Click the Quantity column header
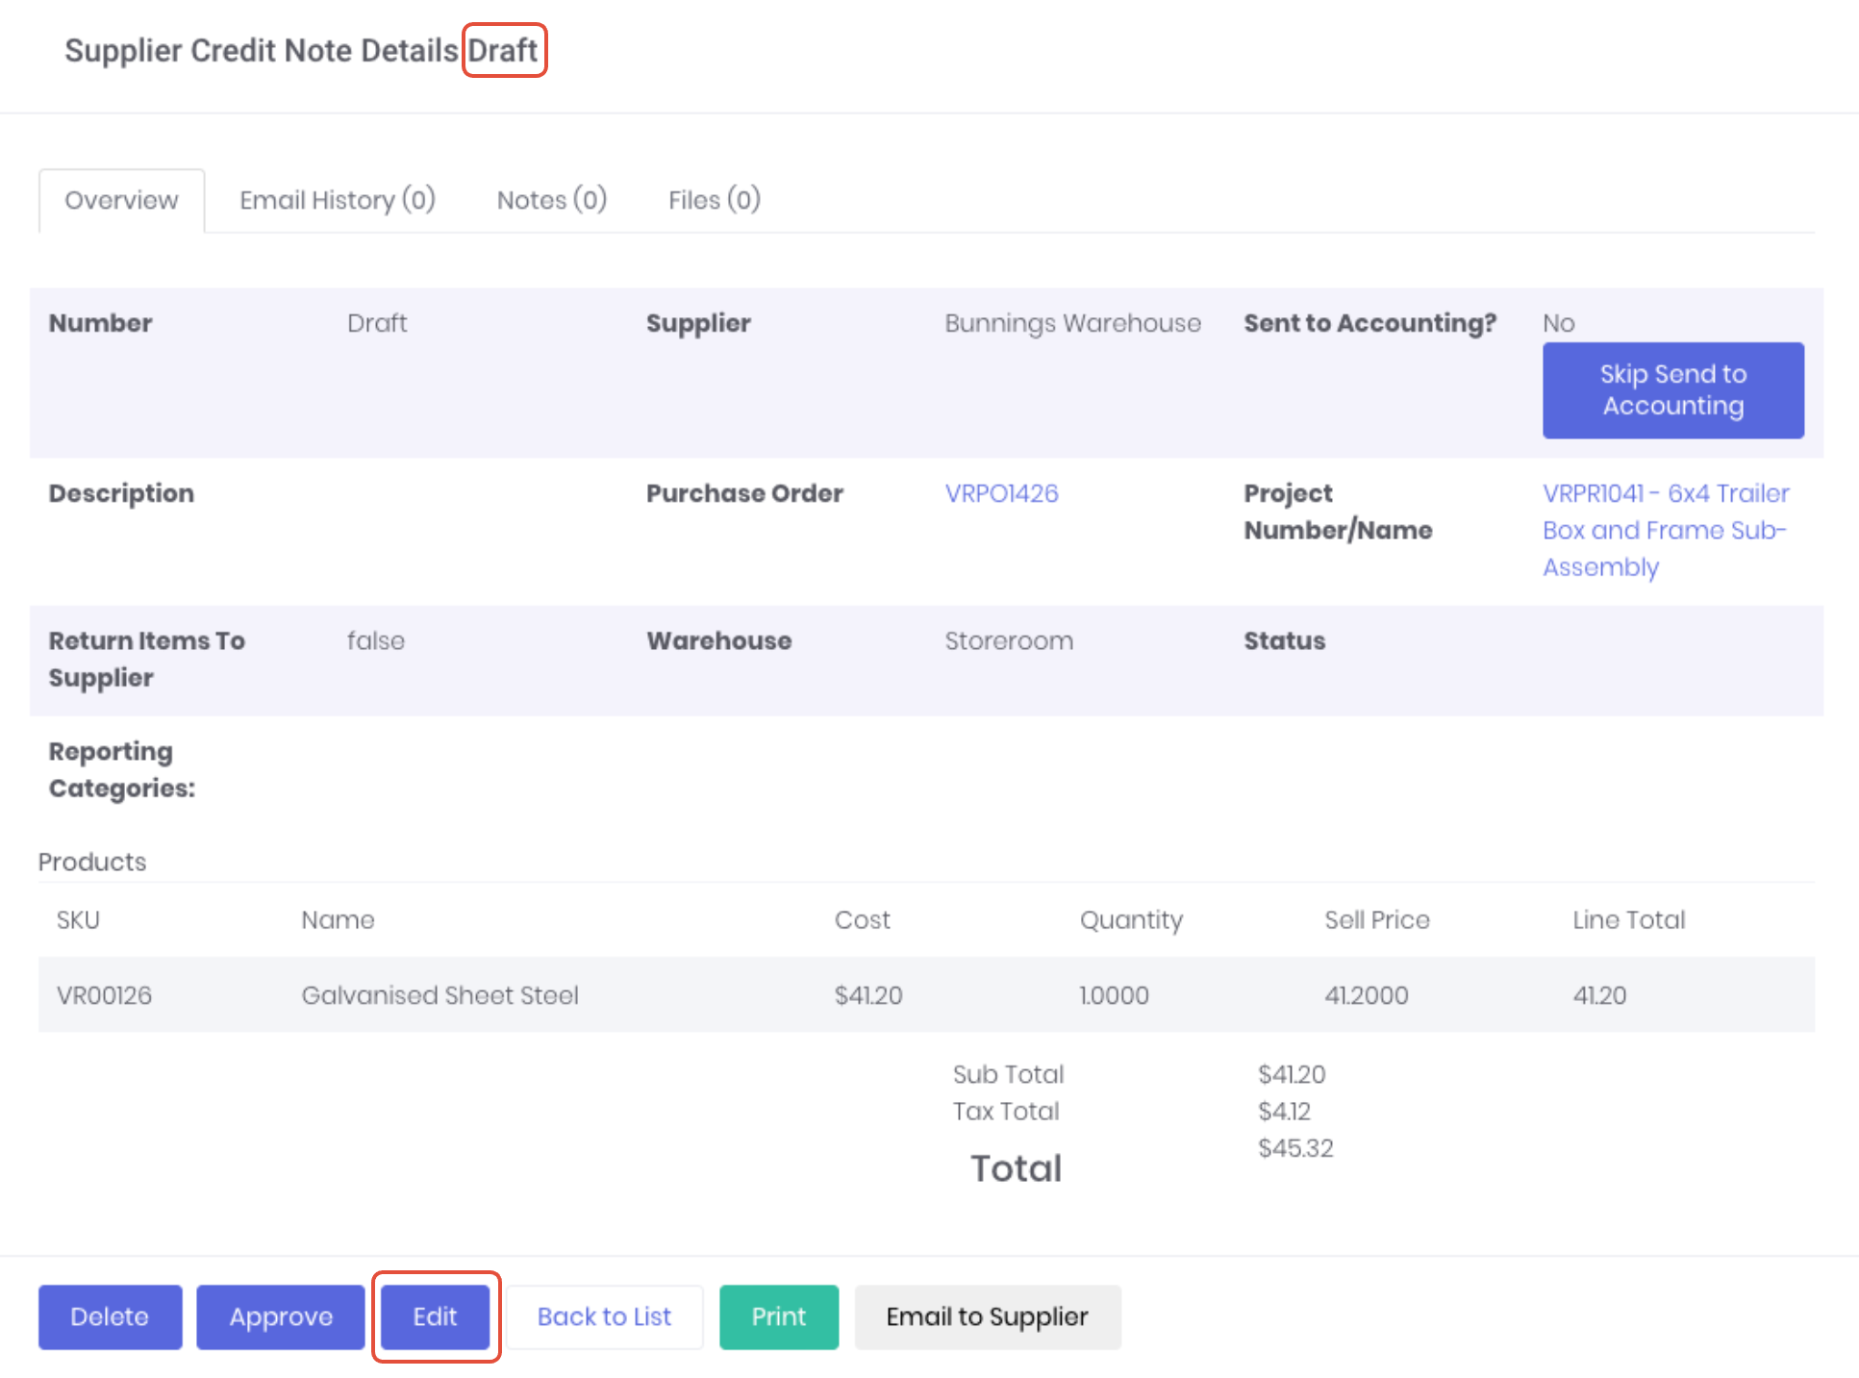The height and width of the screenshot is (1378, 1859). click(1131, 920)
